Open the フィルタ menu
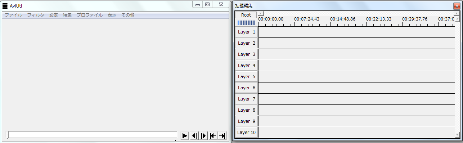463x143 pixels. 36,15
